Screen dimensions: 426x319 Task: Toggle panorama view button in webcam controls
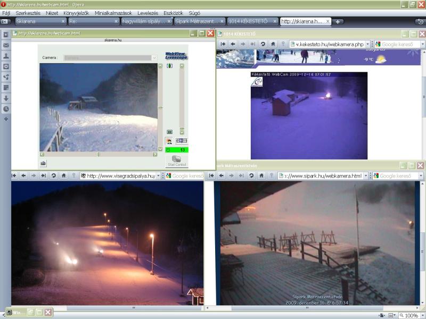click(x=182, y=141)
